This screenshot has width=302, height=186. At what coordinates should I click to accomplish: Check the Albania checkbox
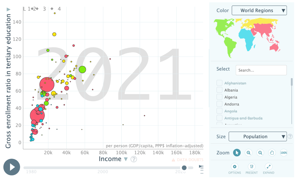pyautogui.click(x=220, y=90)
